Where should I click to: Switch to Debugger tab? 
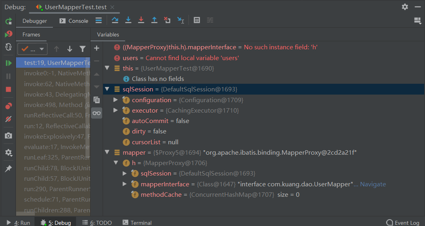[34, 21]
